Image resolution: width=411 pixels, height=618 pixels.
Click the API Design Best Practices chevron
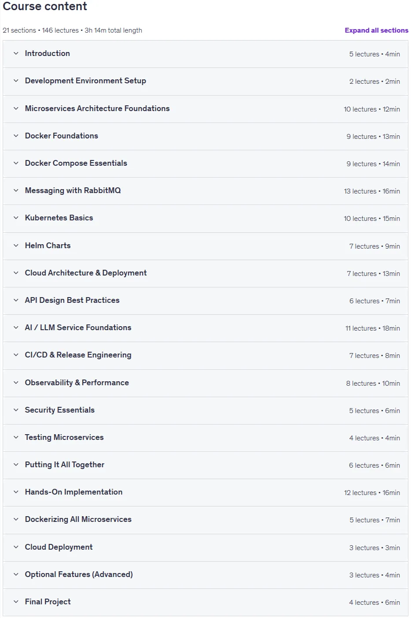coord(16,300)
